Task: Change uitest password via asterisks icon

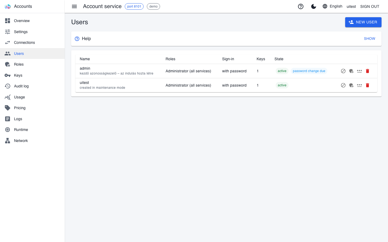Action: click(359, 85)
